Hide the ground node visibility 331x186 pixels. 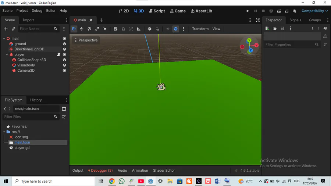click(64, 44)
